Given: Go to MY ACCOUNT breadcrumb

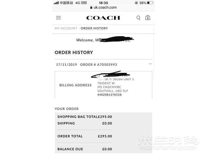Looking at the screenshot, I should point(66,28).
